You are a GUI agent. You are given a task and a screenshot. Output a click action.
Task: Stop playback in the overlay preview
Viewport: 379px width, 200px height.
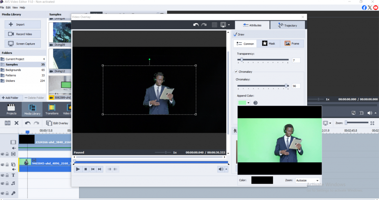pos(86,169)
